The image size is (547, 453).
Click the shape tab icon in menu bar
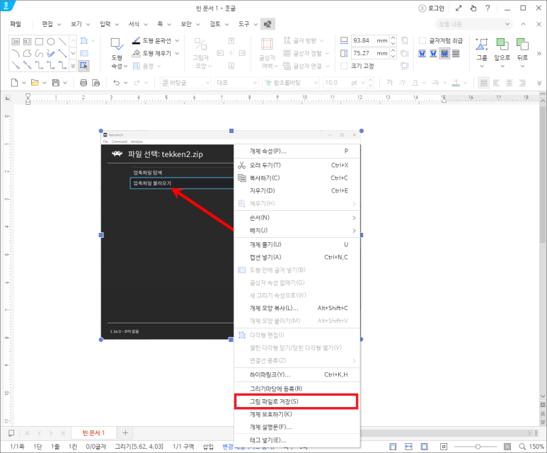coord(267,24)
